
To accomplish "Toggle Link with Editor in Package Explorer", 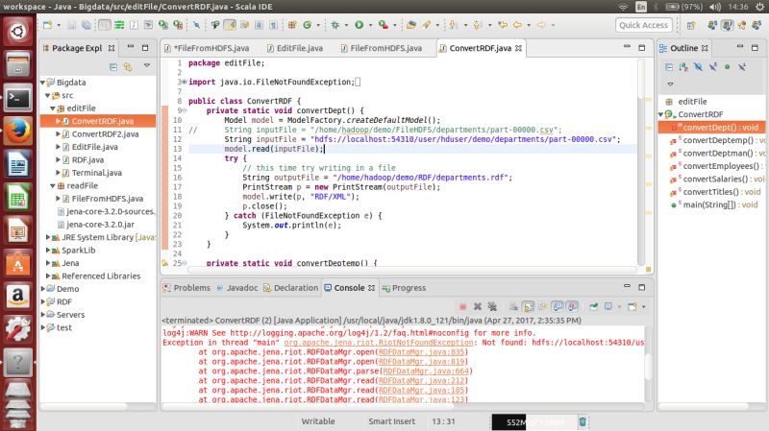I will click(x=128, y=66).
